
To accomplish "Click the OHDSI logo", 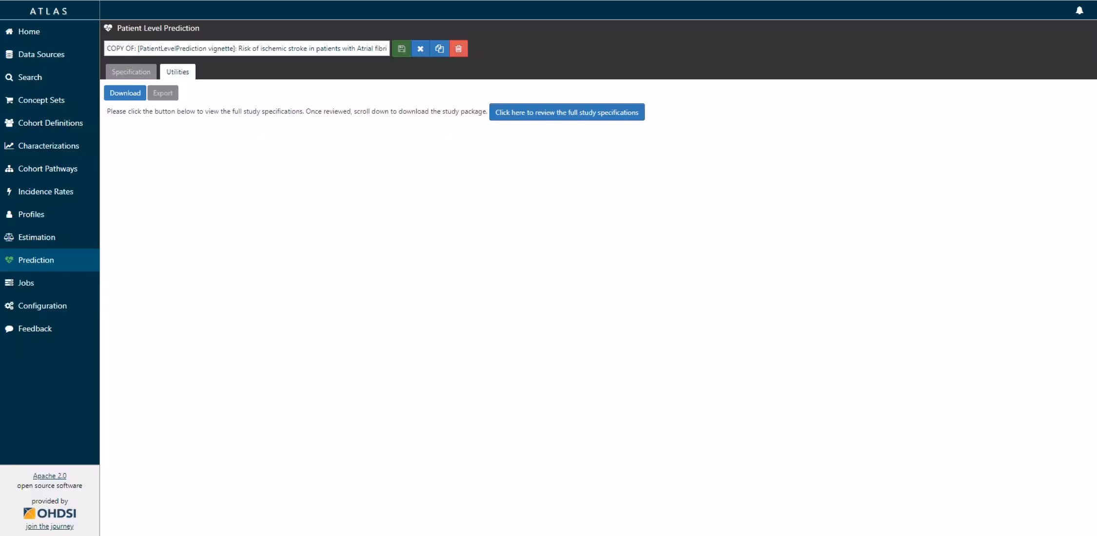I will [50, 513].
